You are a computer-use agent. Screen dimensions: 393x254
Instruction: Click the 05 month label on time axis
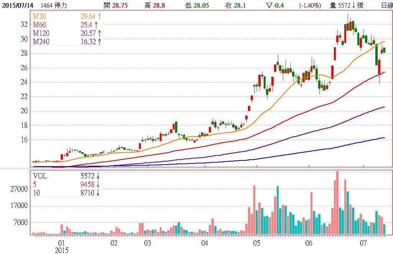point(256,243)
